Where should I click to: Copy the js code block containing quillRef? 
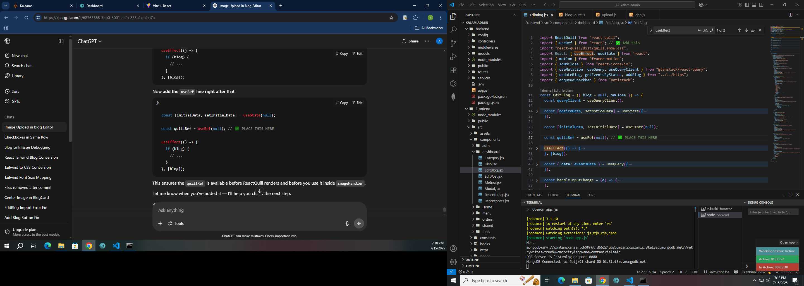coord(342,103)
